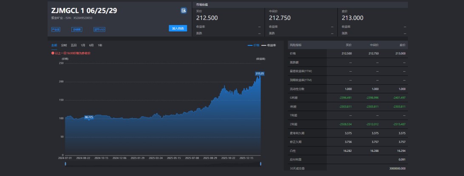Screen dimensions: 464x176
Task: Toggle the 价格 price series legend
Action: [x=253, y=45]
